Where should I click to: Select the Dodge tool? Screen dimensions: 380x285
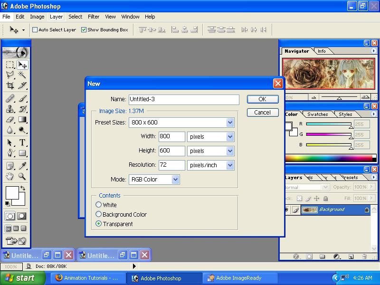[x=22, y=130]
